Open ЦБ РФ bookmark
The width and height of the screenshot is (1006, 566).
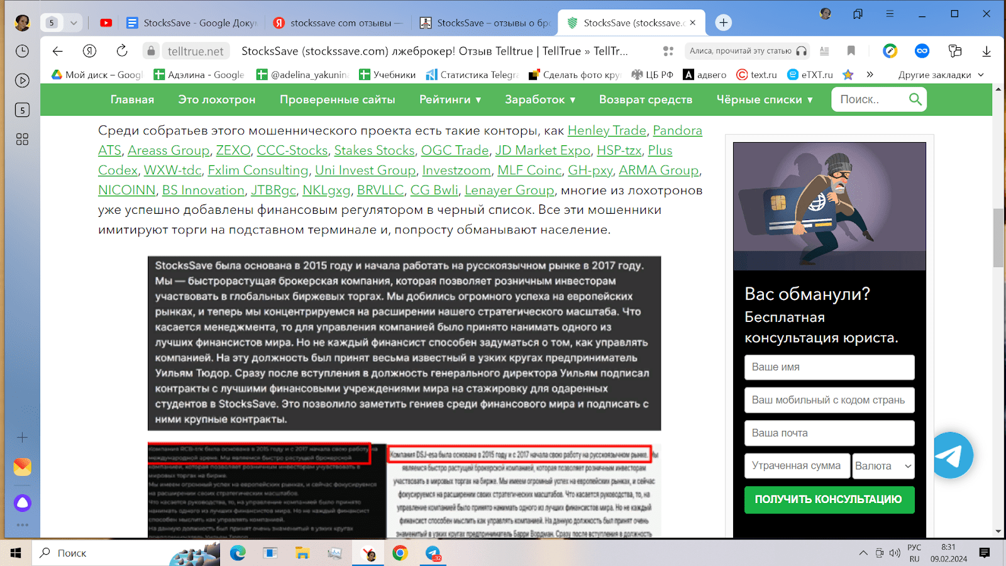[x=653, y=74]
